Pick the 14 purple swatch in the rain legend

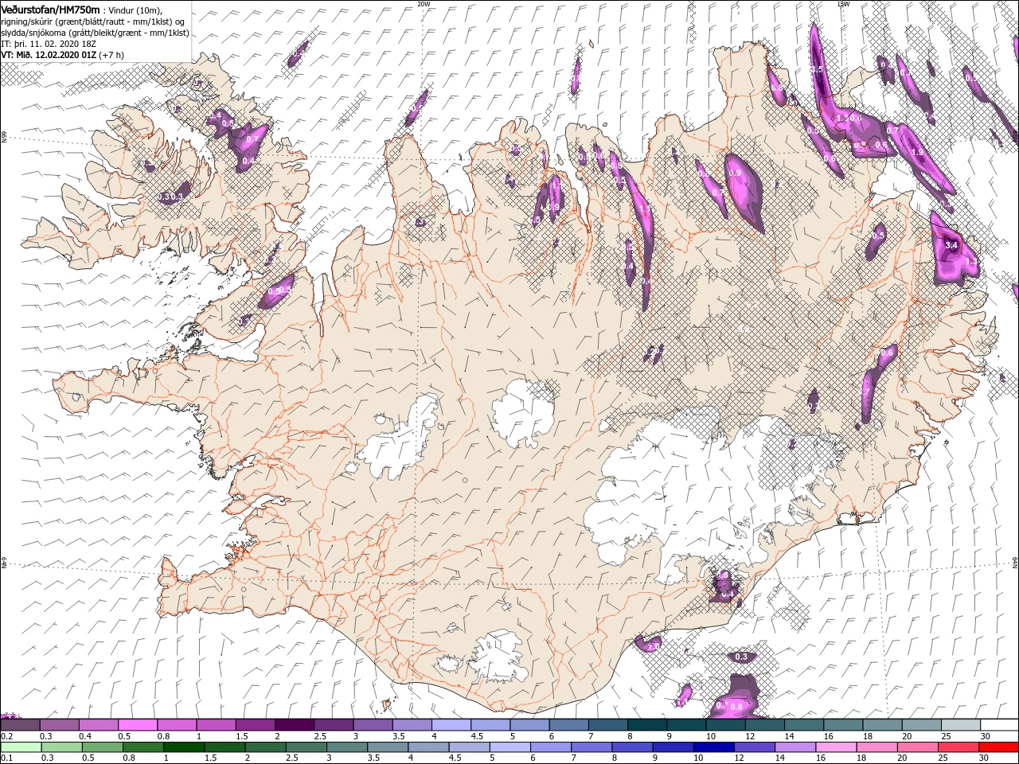[795, 747]
